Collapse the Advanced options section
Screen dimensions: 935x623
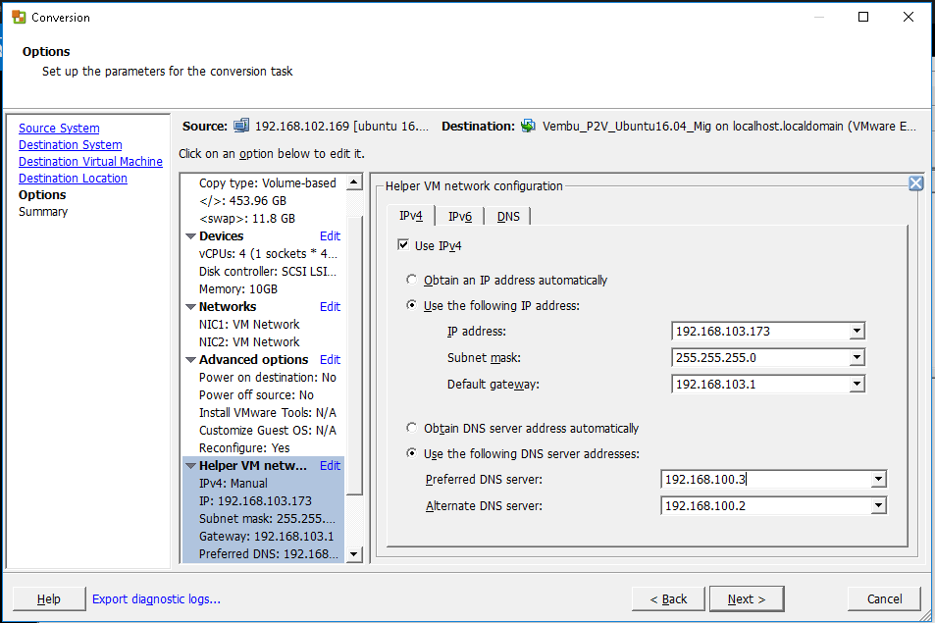pos(190,360)
